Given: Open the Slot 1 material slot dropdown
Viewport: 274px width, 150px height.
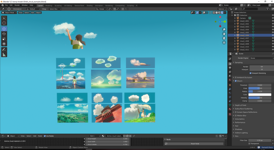Looking at the screenshot, I should pos(95,136).
